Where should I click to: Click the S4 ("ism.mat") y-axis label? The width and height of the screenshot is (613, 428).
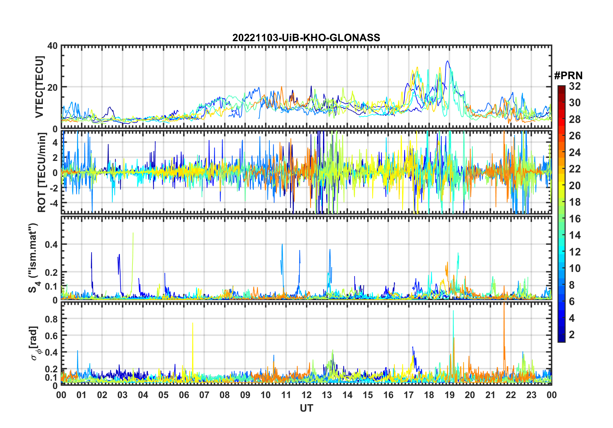(34, 258)
